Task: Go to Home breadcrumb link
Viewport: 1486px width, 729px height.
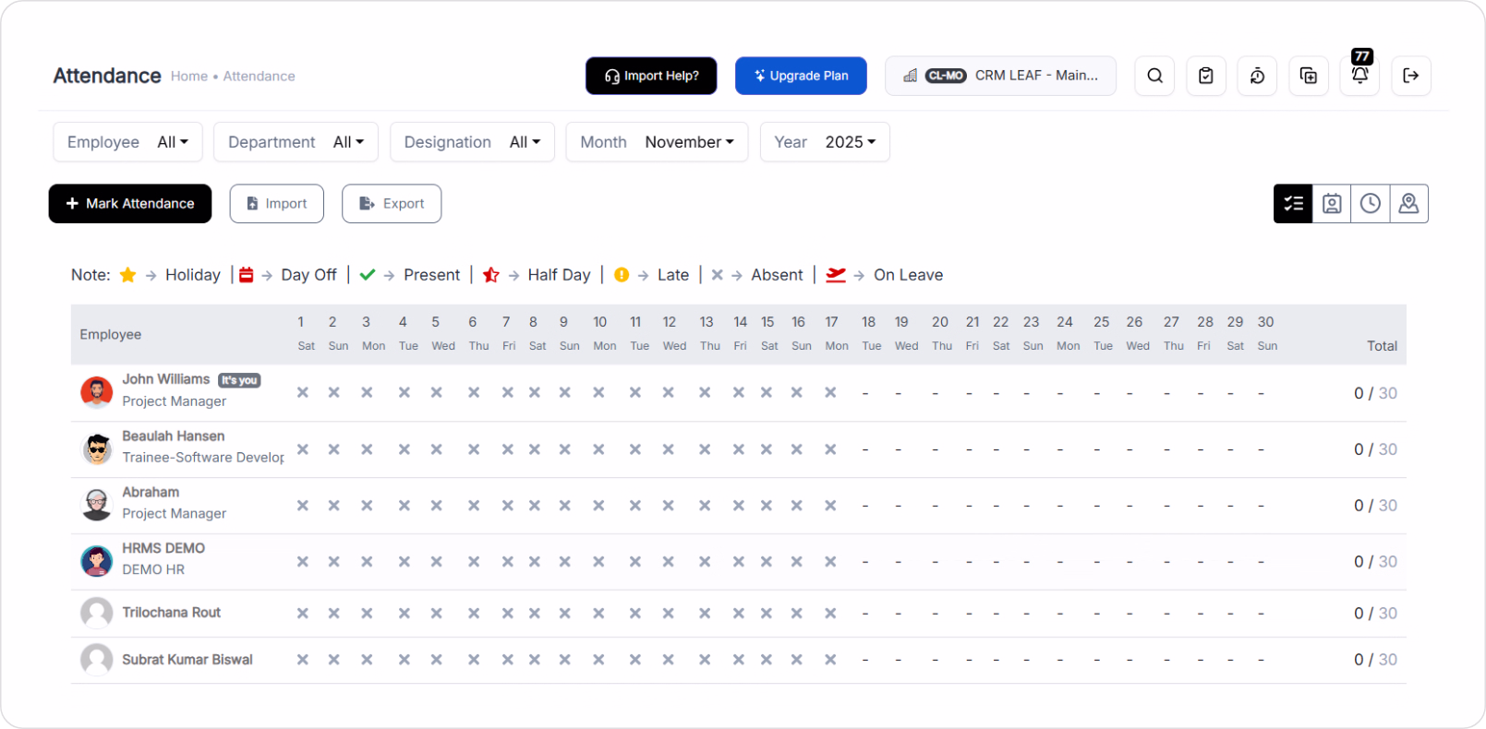Action: click(x=188, y=77)
